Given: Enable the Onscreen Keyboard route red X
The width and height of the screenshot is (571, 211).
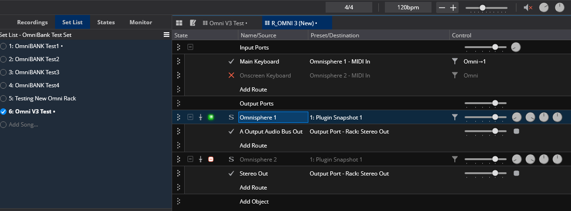Looking at the screenshot, I should [231, 75].
